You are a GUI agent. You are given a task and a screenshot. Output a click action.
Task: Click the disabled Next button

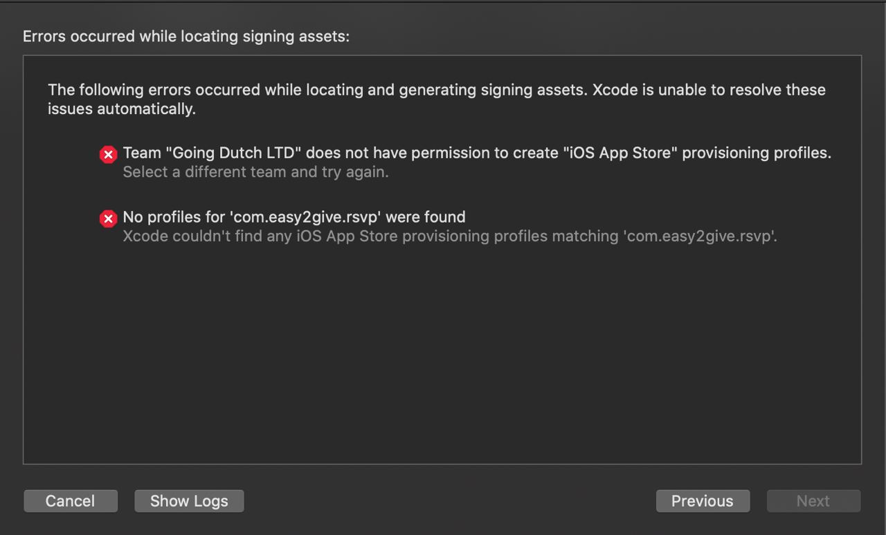813,501
